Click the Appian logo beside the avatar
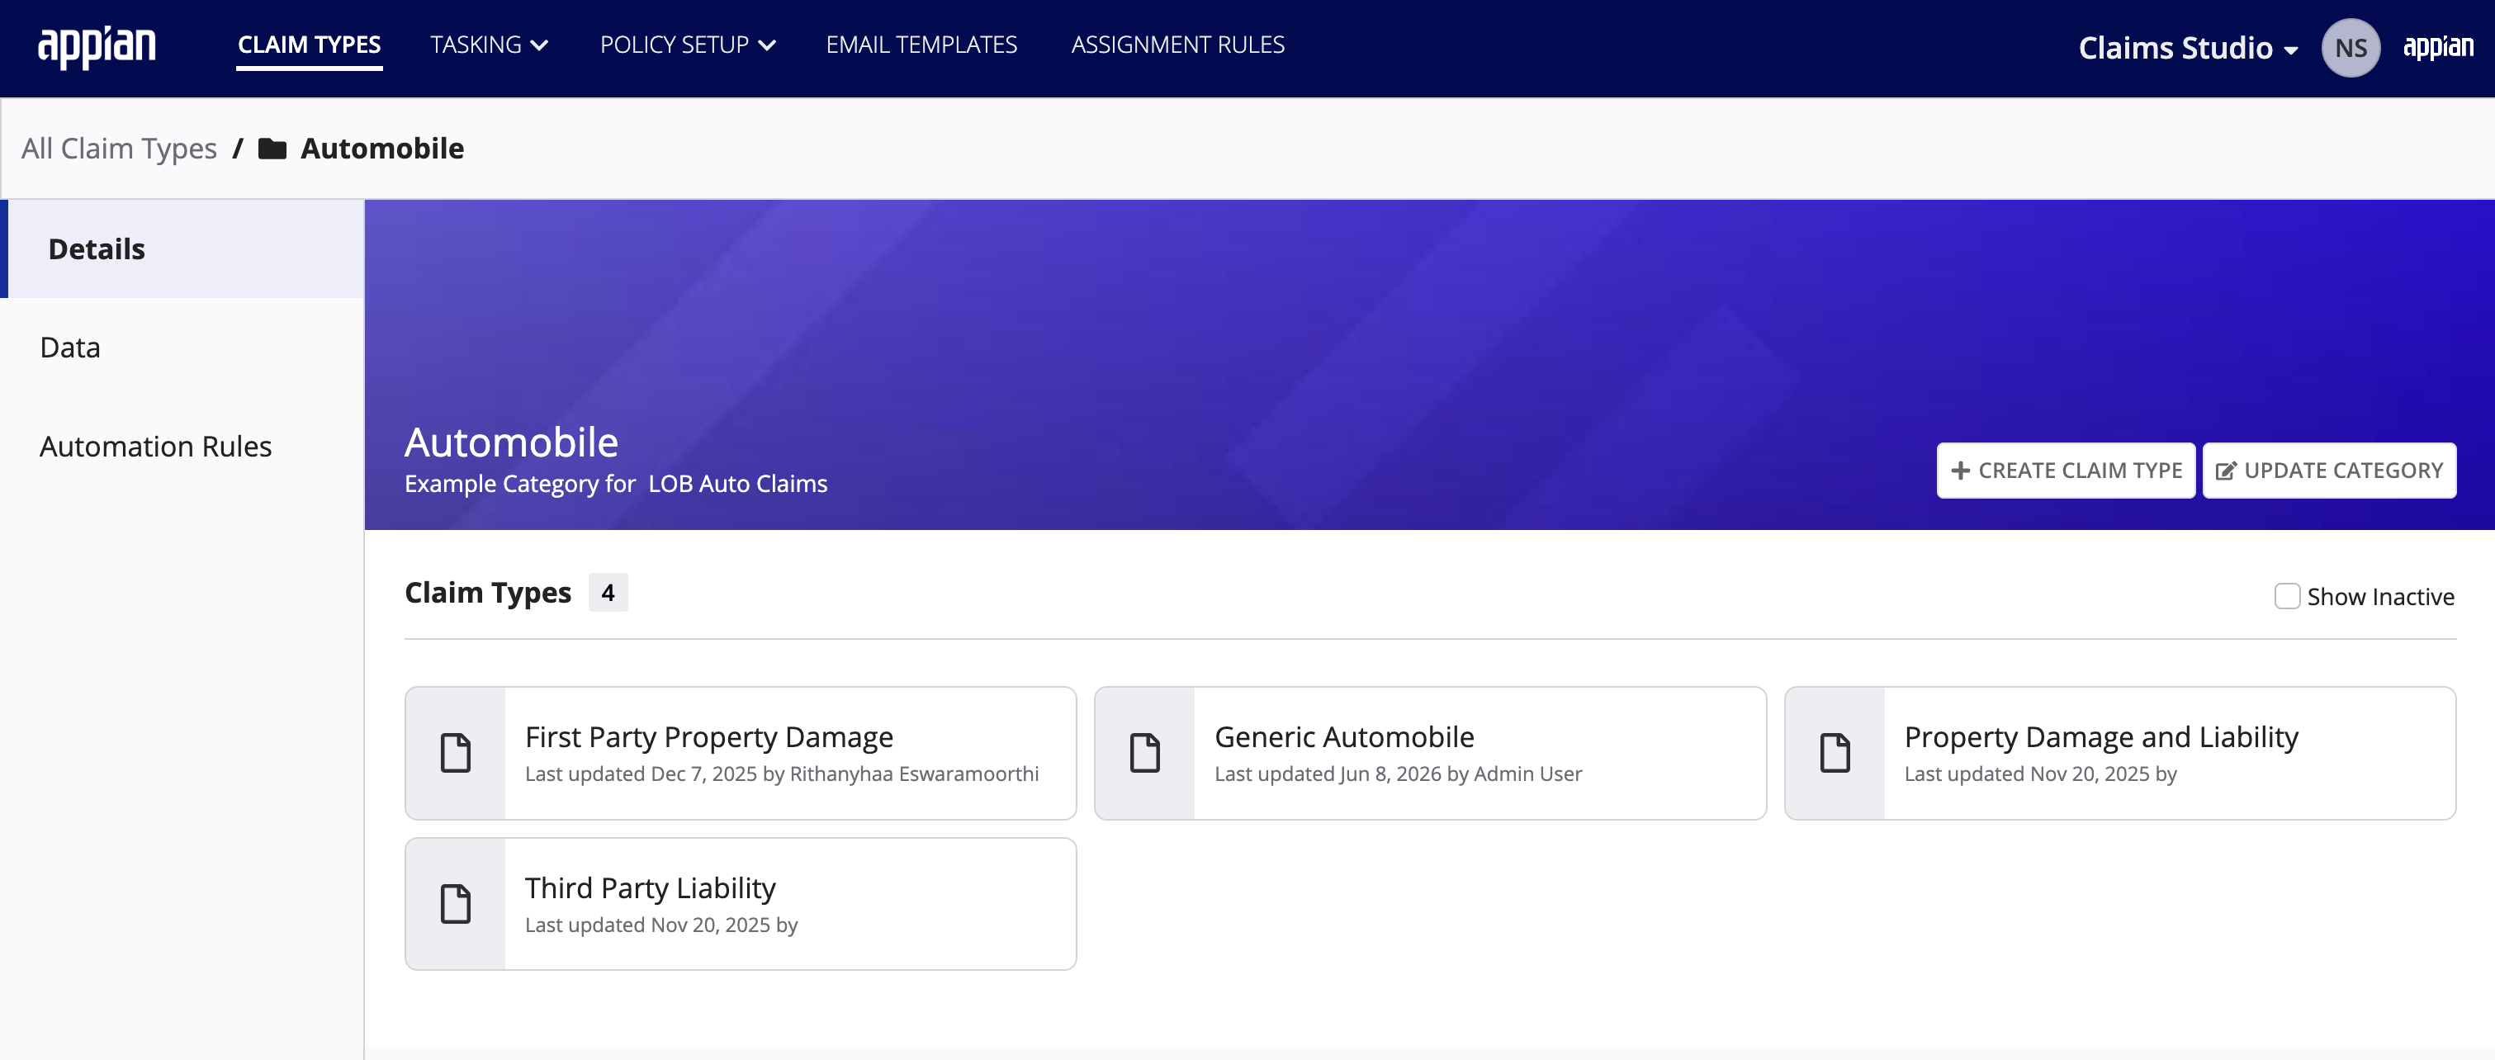The image size is (2495, 1060). (2438, 46)
